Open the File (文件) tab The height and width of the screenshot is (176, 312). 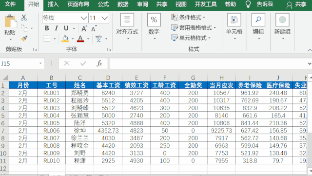(10, 4)
